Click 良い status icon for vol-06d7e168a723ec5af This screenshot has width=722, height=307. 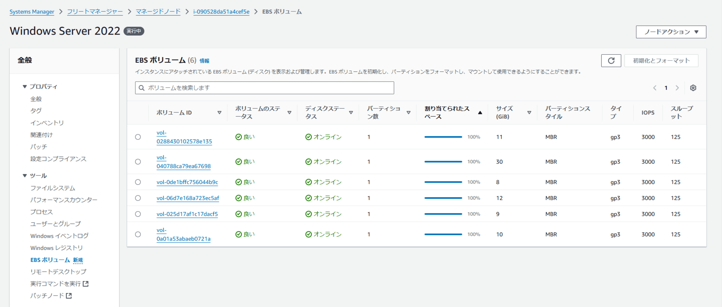(x=238, y=198)
